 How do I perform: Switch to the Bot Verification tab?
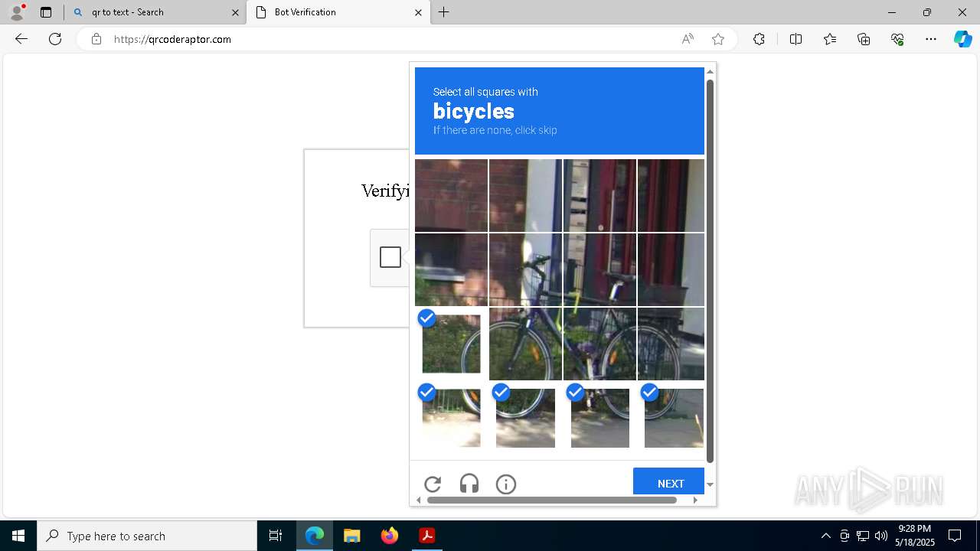pyautogui.click(x=338, y=12)
